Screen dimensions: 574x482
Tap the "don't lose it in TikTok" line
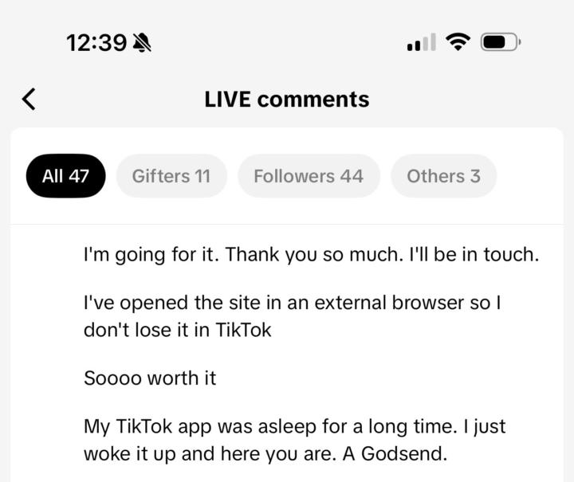coord(178,329)
